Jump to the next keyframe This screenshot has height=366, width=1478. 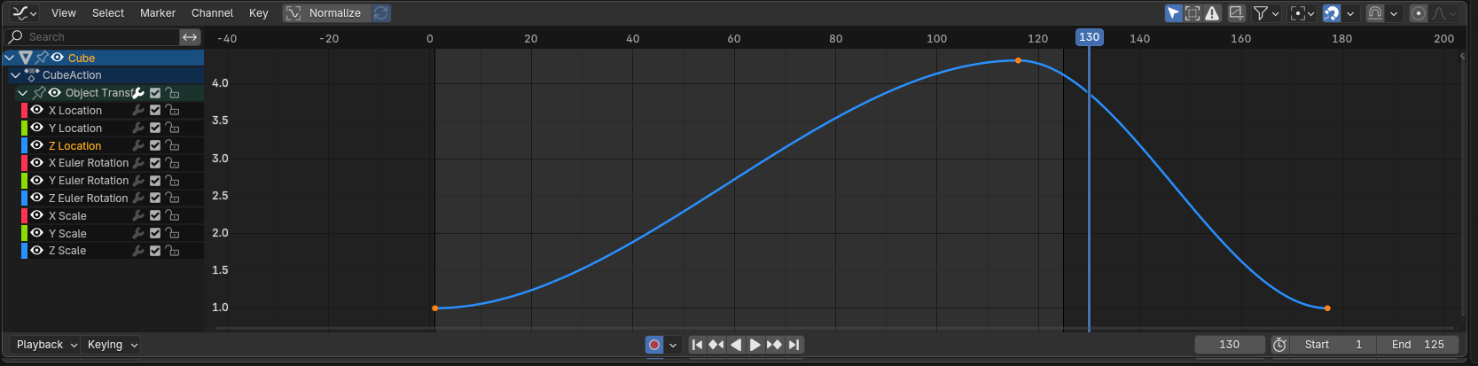775,345
